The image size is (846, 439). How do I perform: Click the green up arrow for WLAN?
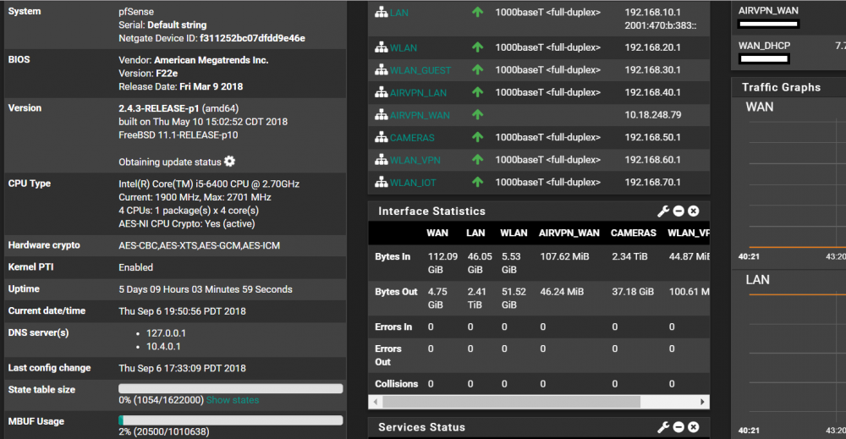click(x=477, y=47)
